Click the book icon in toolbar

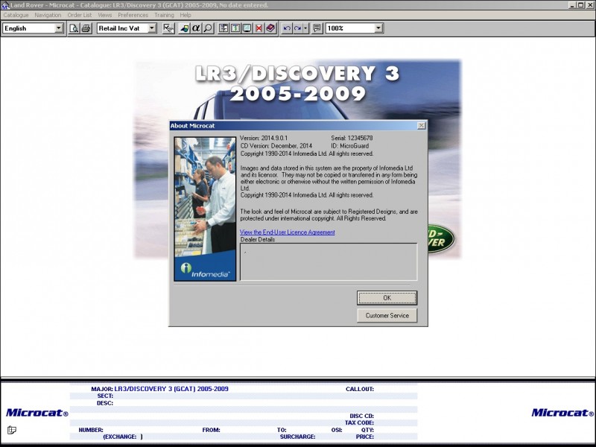pyautogui.click(x=270, y=28)
